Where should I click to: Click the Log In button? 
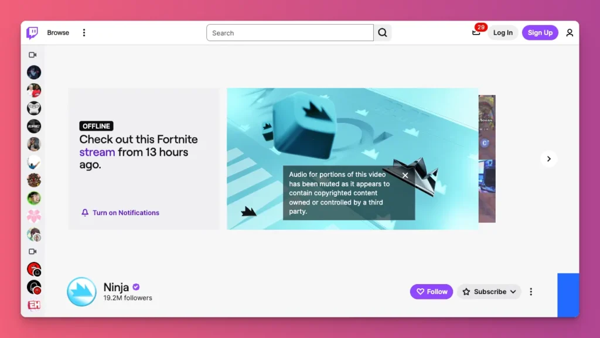click(503, 33)
